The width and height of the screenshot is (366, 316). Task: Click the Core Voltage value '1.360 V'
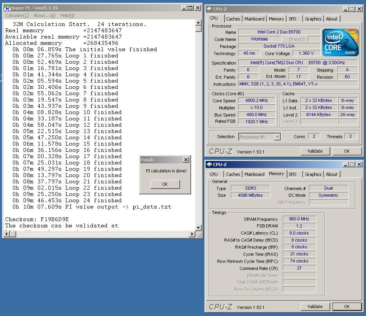[306, 53]
